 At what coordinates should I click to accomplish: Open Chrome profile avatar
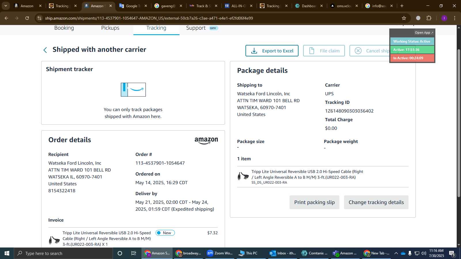coord(444,18)
